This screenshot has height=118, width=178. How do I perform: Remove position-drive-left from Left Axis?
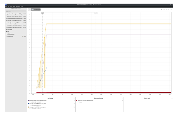tap(74, 101)
